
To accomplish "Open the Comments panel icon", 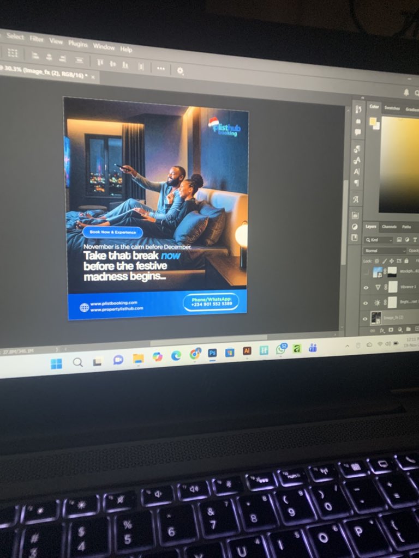I will pos(358,132).
